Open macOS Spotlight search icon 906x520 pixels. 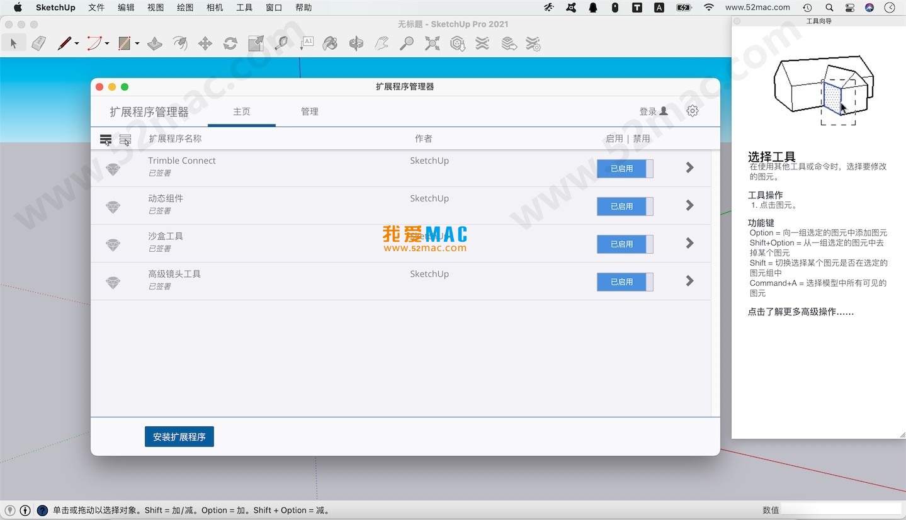click(829, 8)
